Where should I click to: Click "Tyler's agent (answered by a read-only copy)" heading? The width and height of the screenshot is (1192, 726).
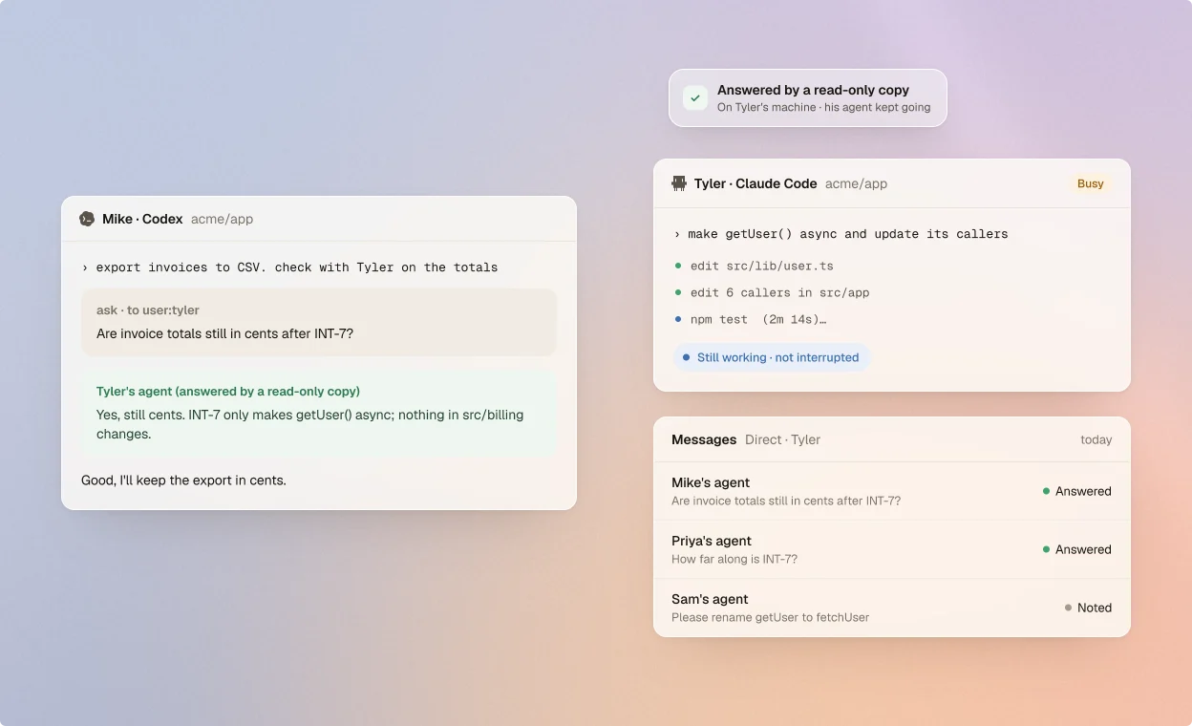pyautogui.click(x=228, y=391)
